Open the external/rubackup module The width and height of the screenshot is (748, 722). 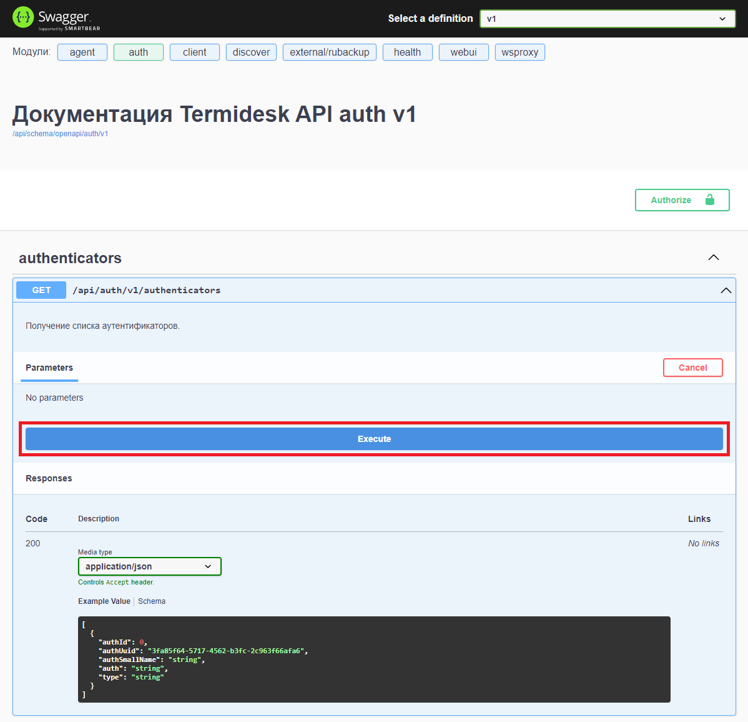tap(329, 53)
